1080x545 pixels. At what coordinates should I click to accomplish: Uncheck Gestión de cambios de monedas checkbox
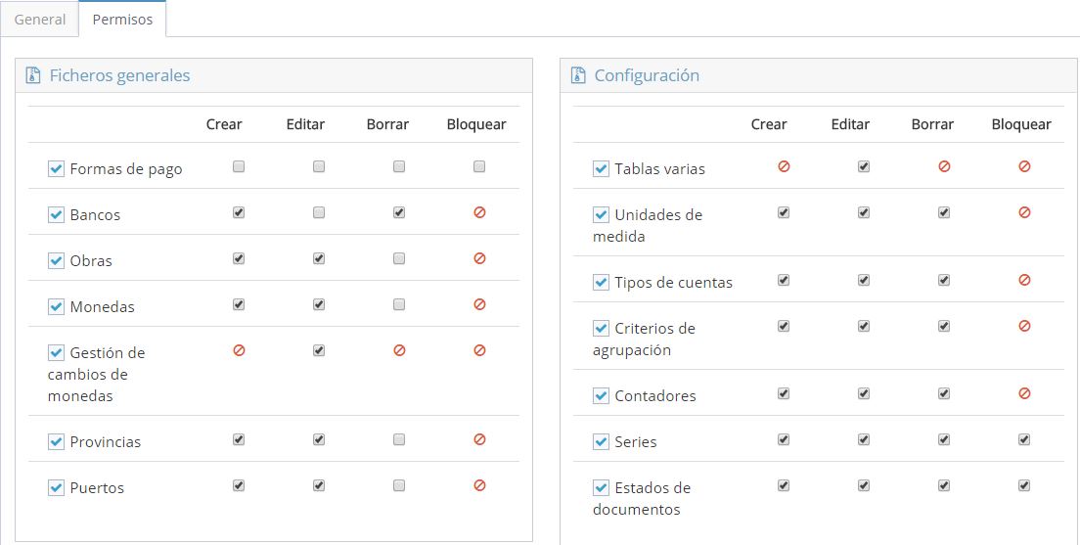56,353
